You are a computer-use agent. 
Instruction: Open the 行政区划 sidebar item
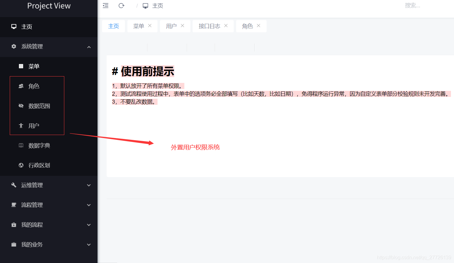pos(49,165)
